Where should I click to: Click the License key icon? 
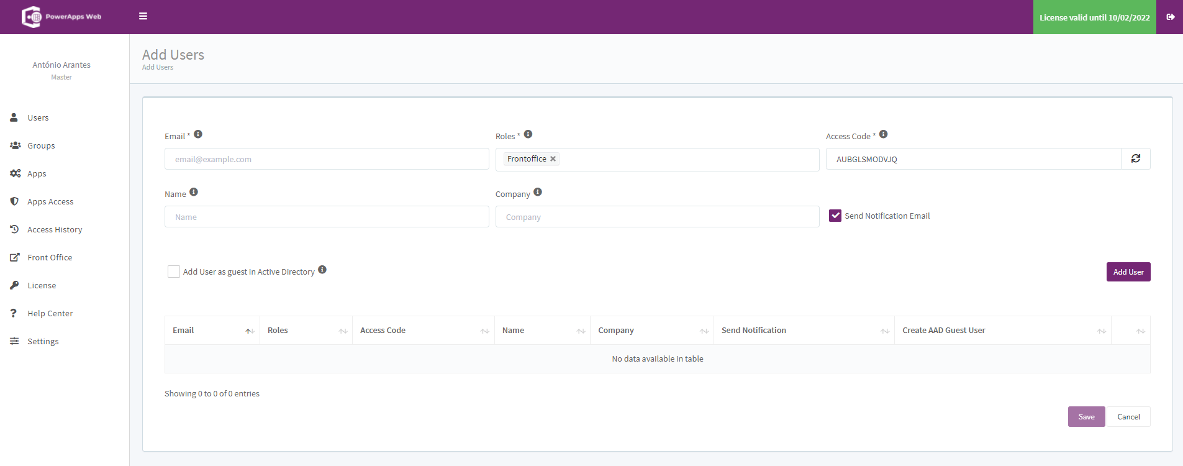click(14, 285)
